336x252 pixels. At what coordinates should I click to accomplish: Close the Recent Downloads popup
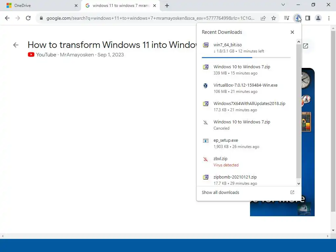point(292,32)
